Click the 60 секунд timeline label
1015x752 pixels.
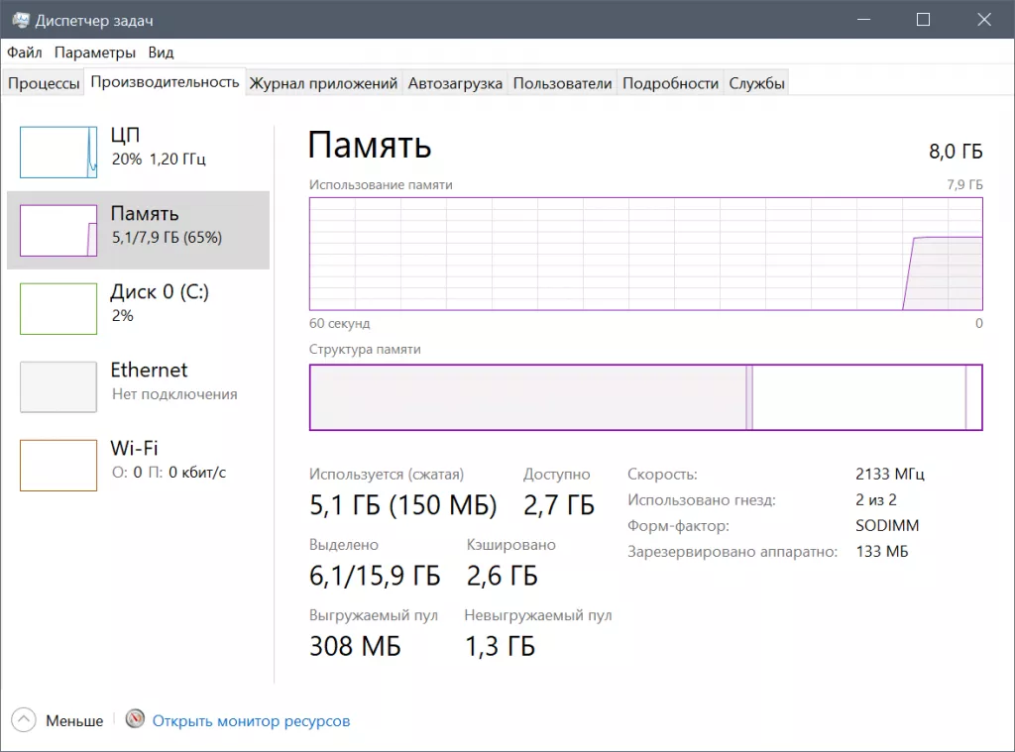click(338, 322)
